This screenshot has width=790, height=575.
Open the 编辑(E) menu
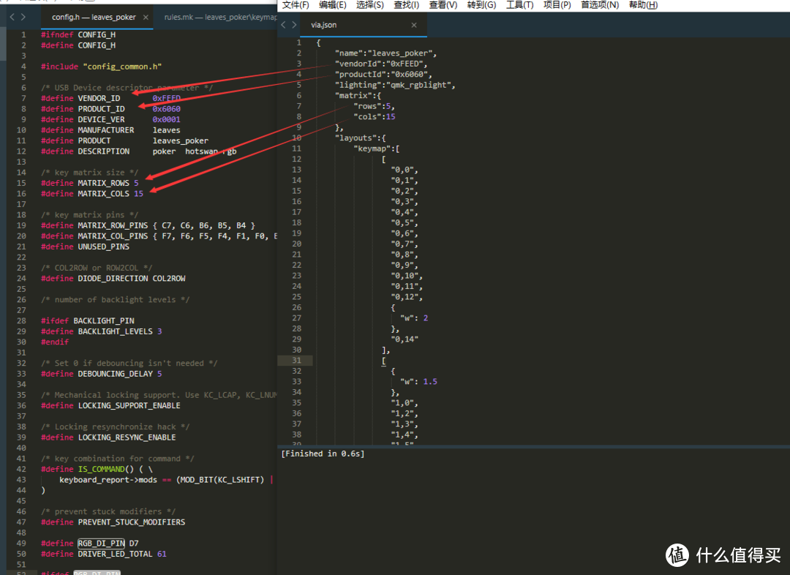(333, 5)
